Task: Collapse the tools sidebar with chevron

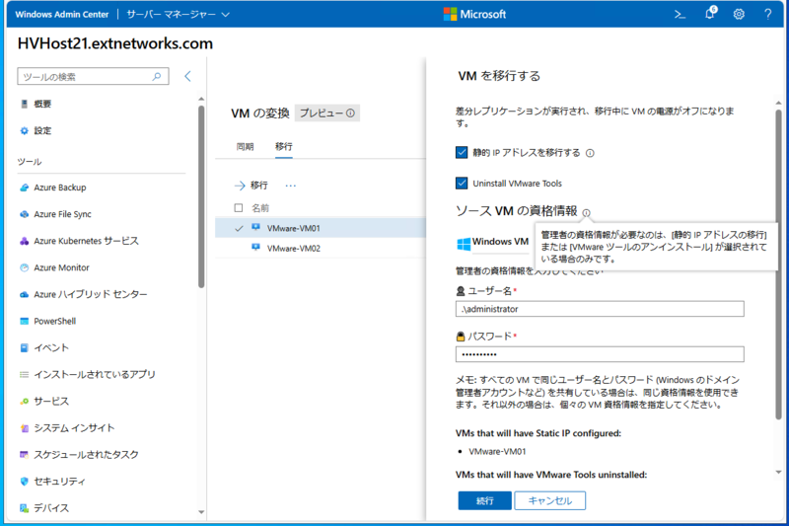Action: pyautogui.click(x=187, y=77)
